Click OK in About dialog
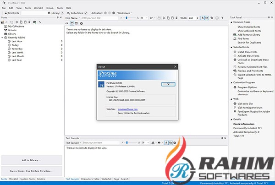 [x=168, y=84]
